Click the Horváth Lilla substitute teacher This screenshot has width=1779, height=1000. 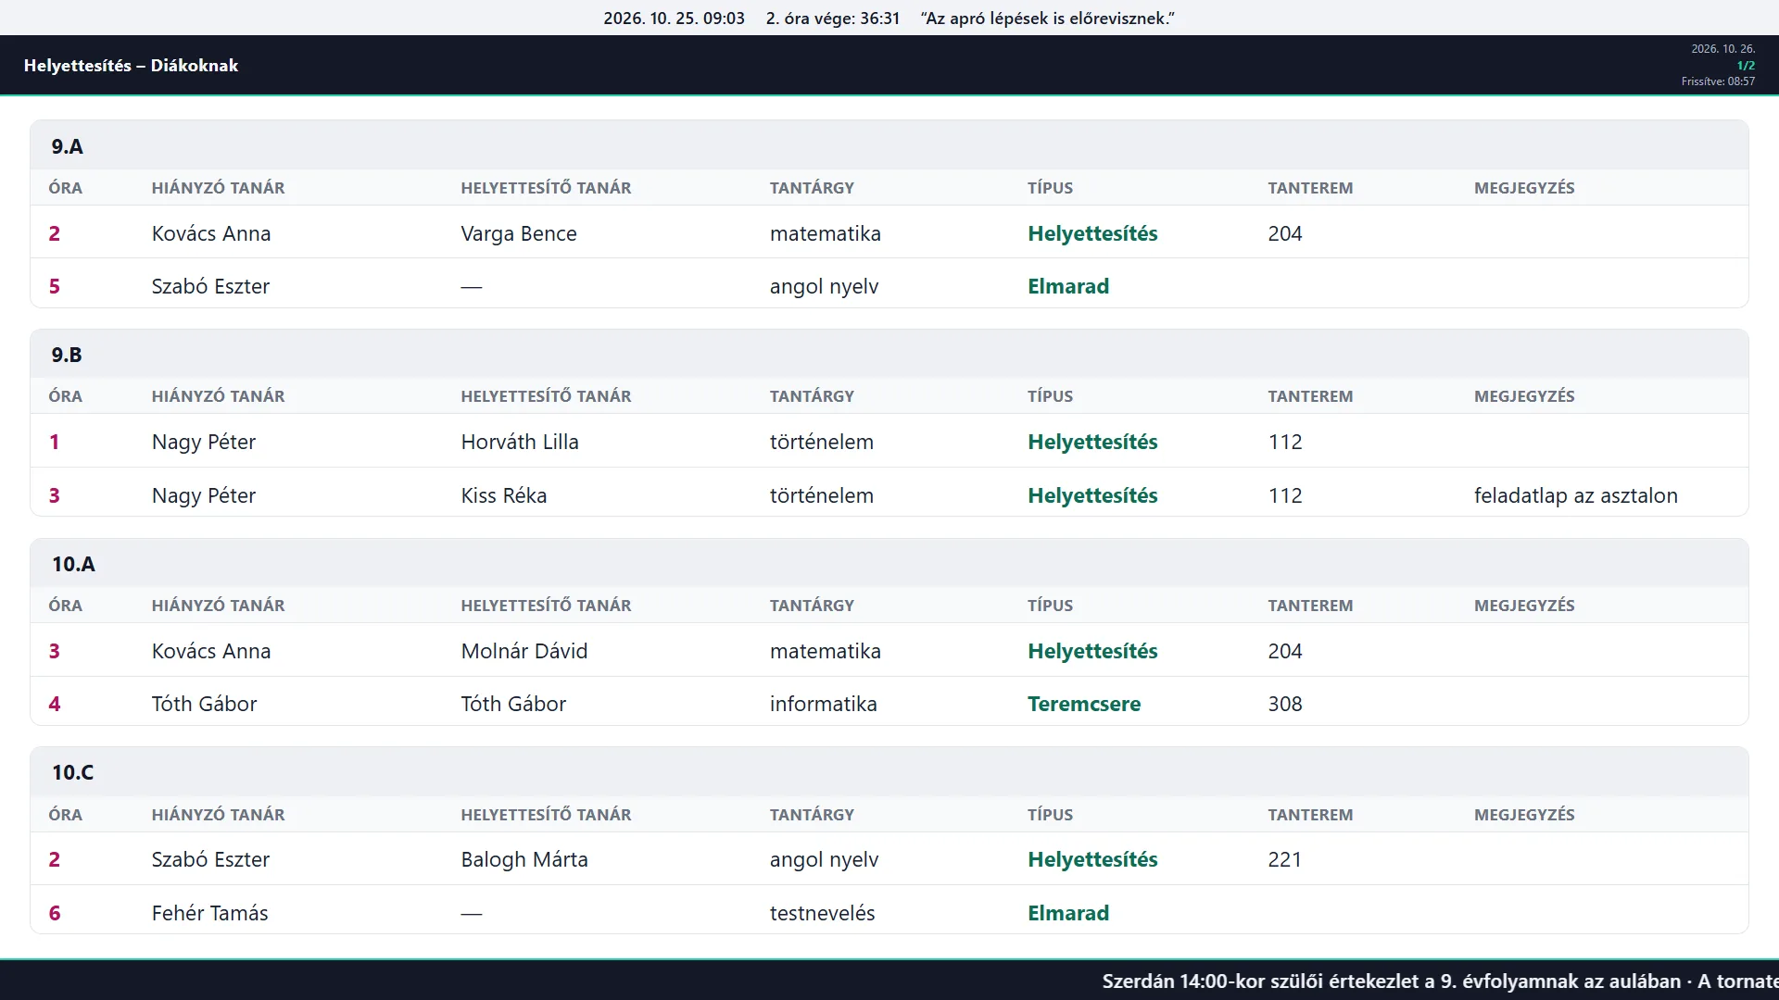click(519, 442)
